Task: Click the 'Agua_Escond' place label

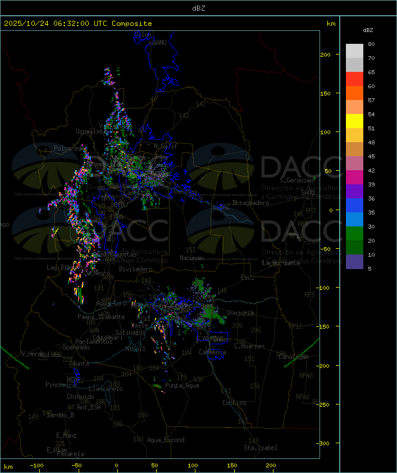Action: (x=166, y=440)
